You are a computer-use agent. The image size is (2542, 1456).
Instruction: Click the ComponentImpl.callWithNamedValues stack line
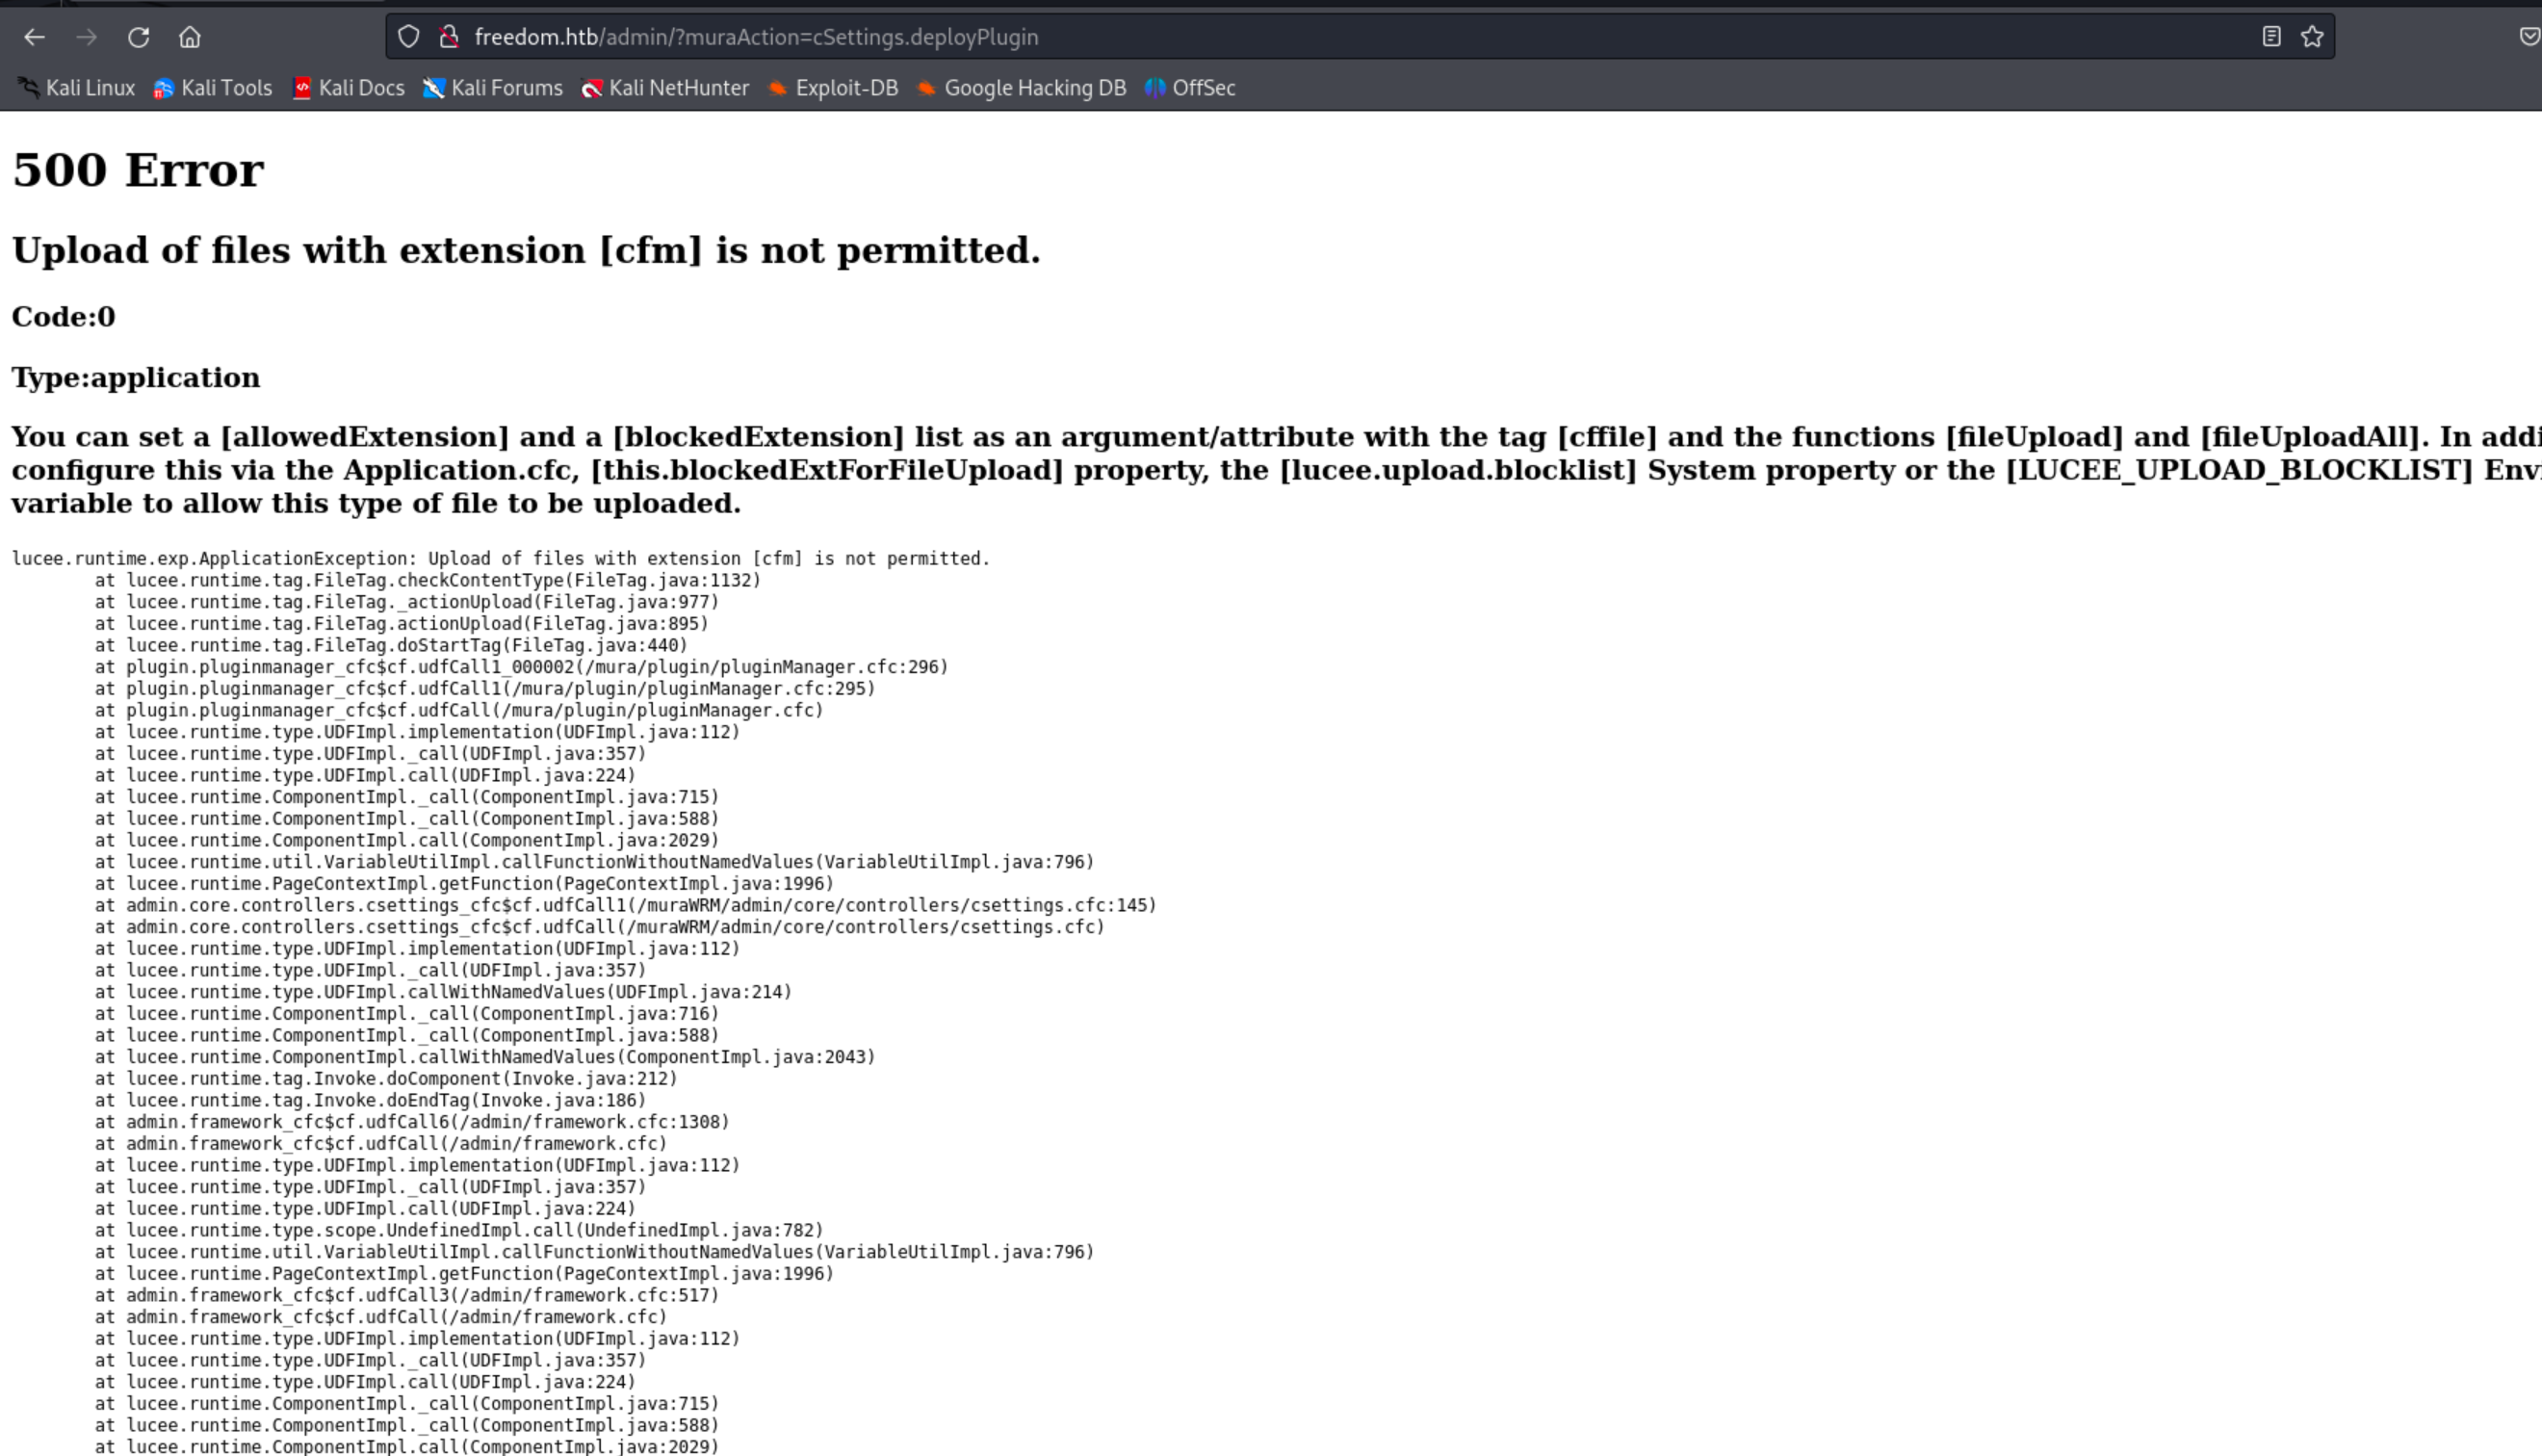[484, 1057]
